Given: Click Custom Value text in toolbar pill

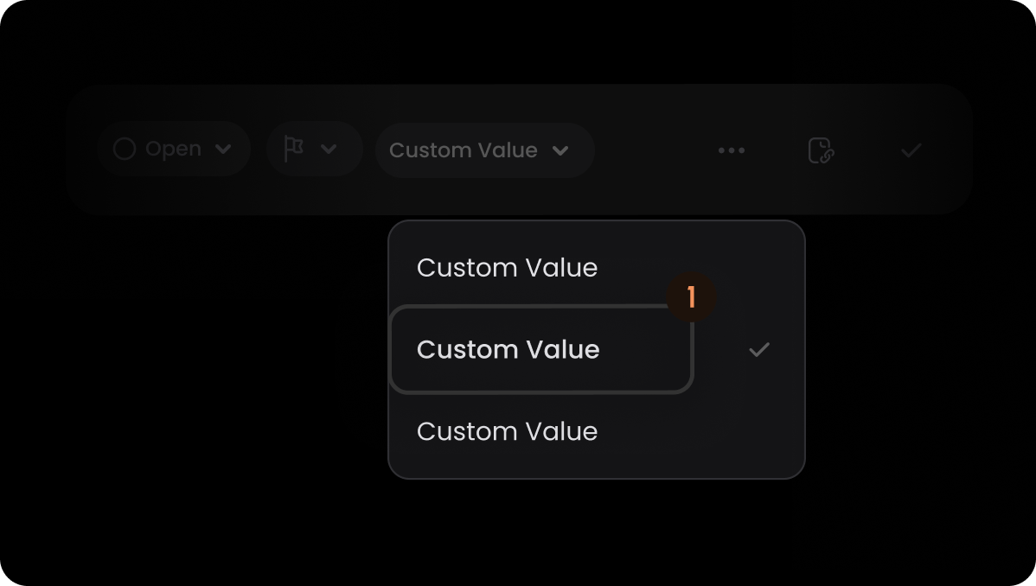Looking at the screenshot, I should pyautogui.click(x=464, y=150).
